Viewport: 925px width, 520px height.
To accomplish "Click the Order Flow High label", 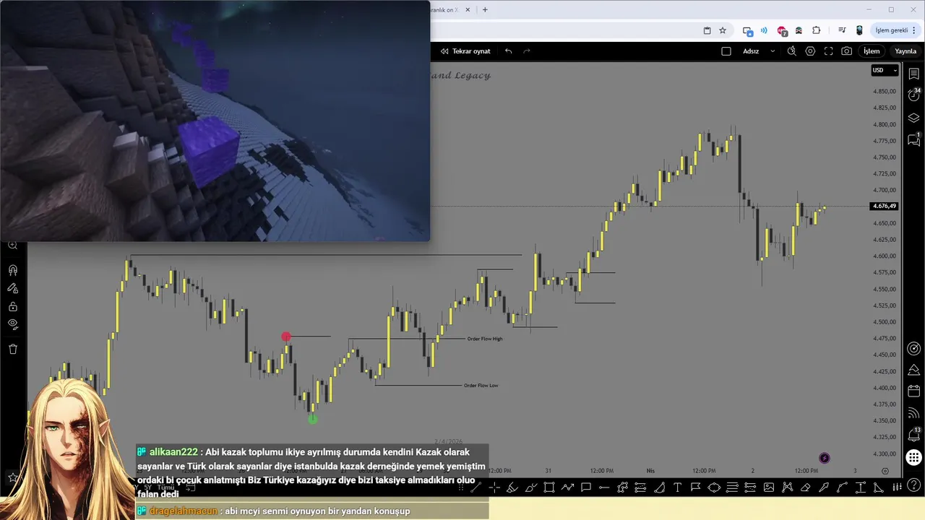I will pyautogui.click(x=484, y=339).
